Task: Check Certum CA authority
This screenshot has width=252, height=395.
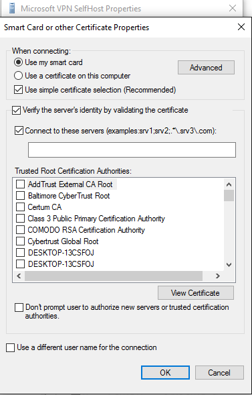Action: coord(20,207)
